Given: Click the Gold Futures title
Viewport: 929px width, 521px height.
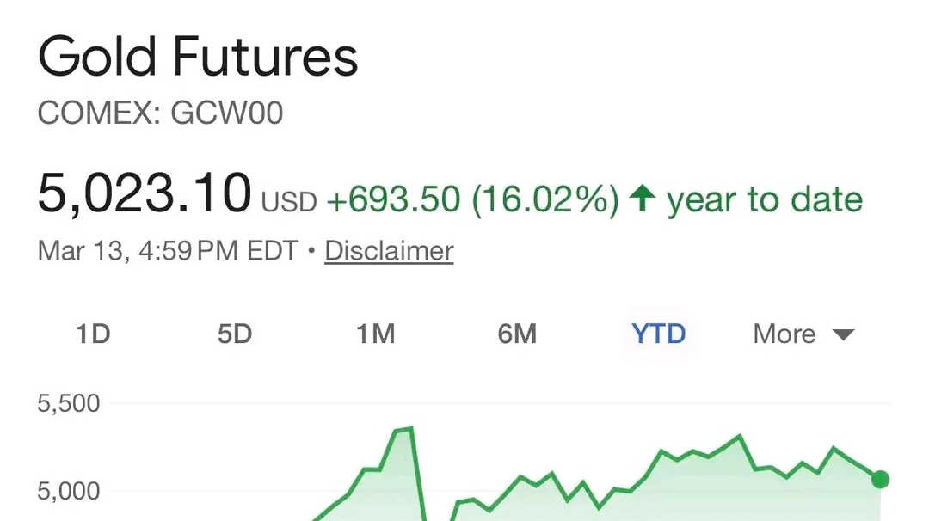Looking at the screenshot, I should click(x=198, y=57).
